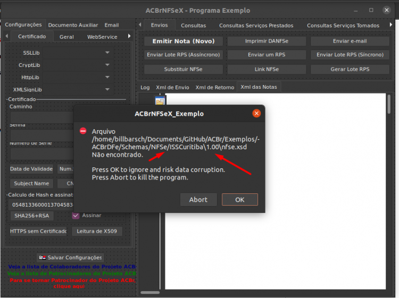This screenshot has height=298, width=399.
Task: Click HTTPS sem Certificado button
Action: [x=38, y=231]
